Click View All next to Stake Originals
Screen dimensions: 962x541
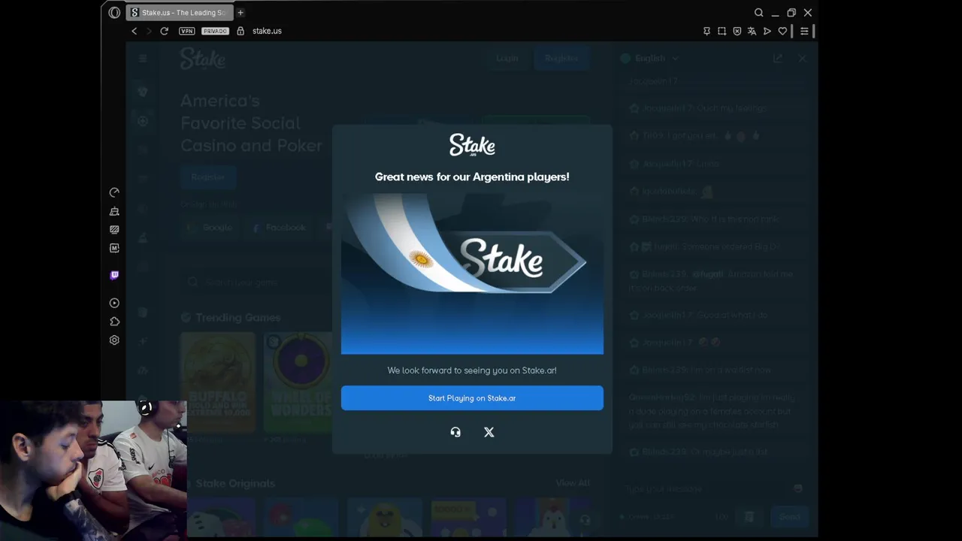coord(573,482)
